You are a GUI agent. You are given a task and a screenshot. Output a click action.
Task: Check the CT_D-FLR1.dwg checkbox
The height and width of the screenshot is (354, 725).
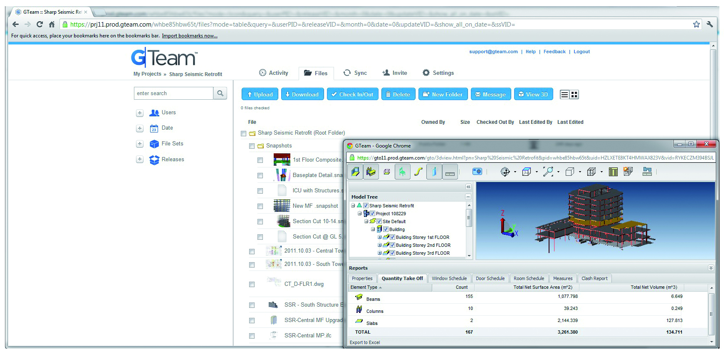tap(252, 284)
